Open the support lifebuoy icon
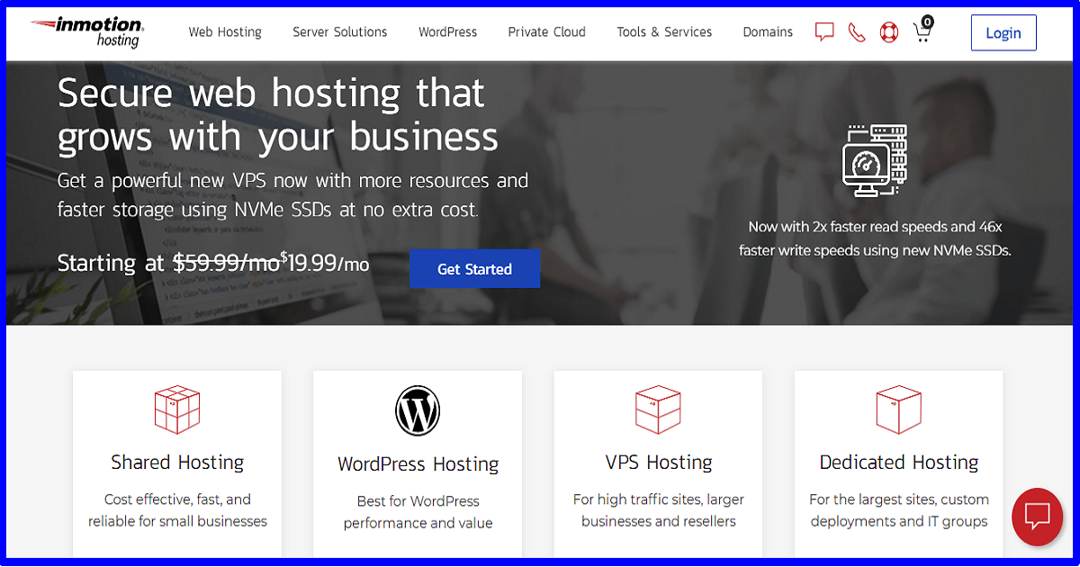This screenshot has width=1080, height=567. pyautogui.click(x=889, y=32)
